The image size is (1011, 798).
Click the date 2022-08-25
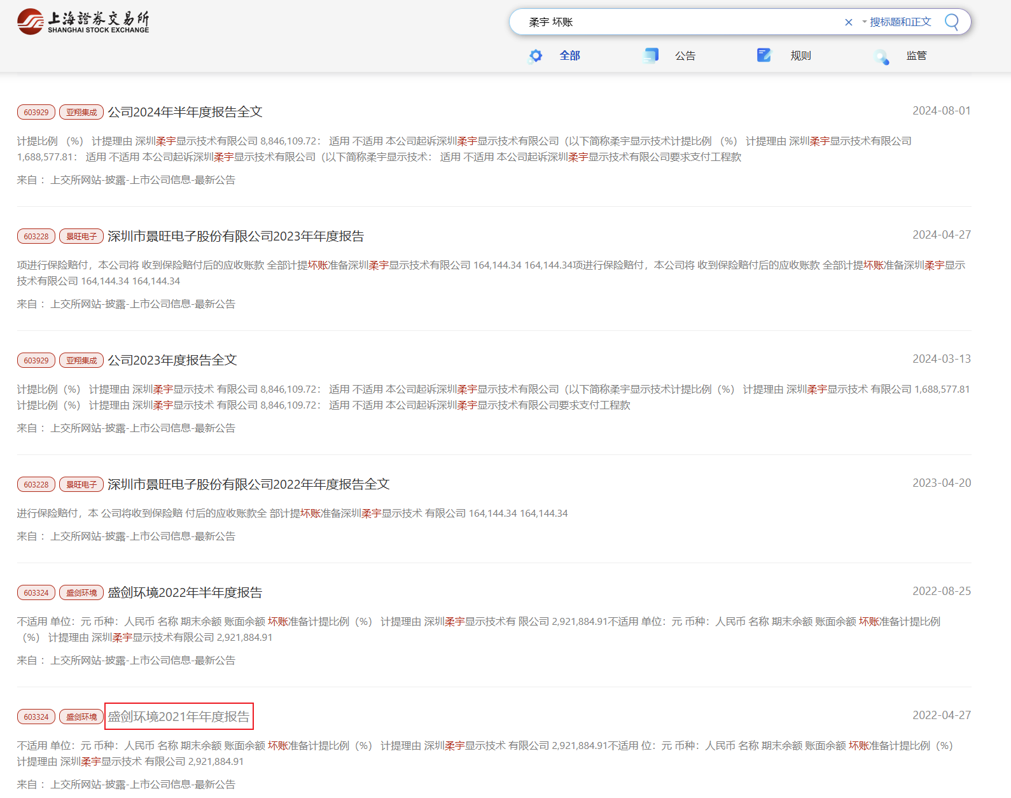[942, 591]
